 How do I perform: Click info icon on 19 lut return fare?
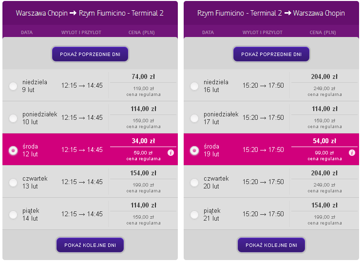tap(352, 152)
